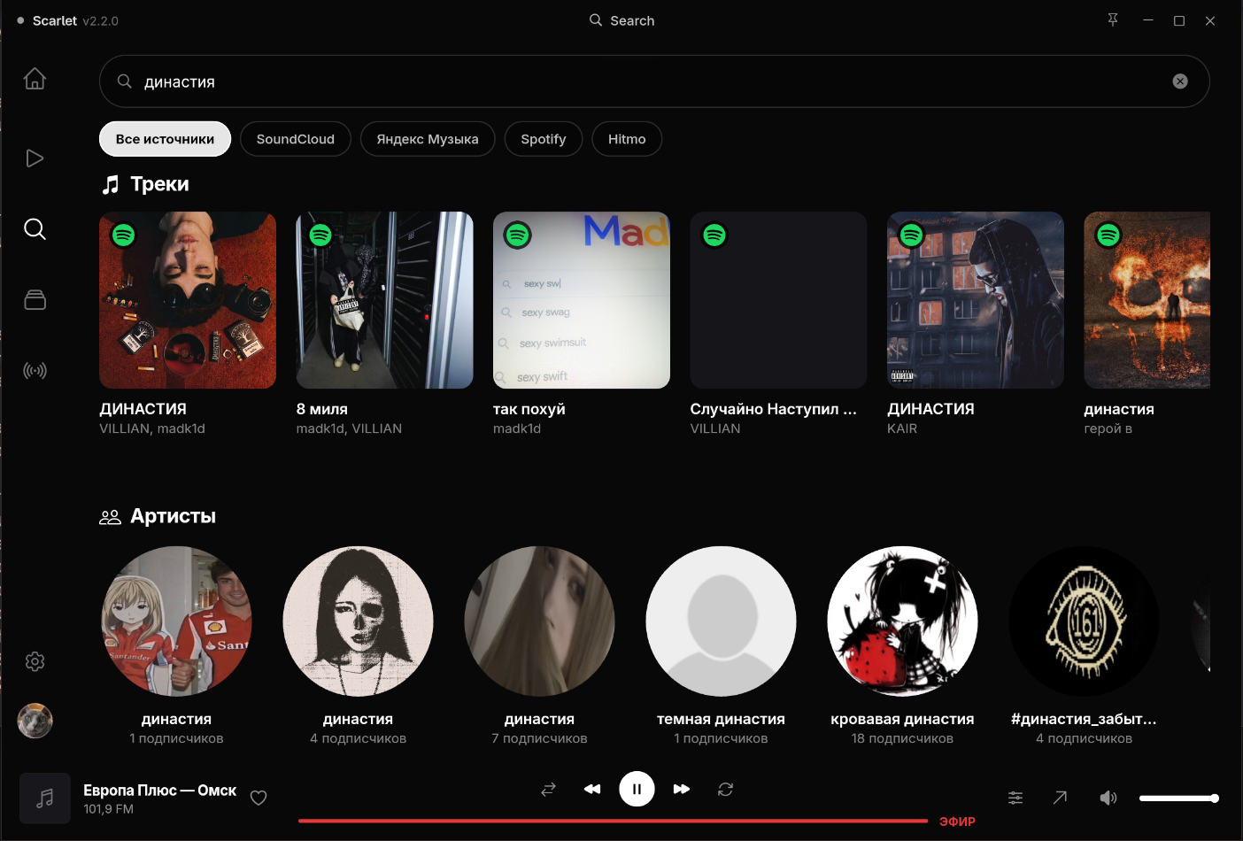Open the #династия_забыт artist avatar

point(1084,621)
